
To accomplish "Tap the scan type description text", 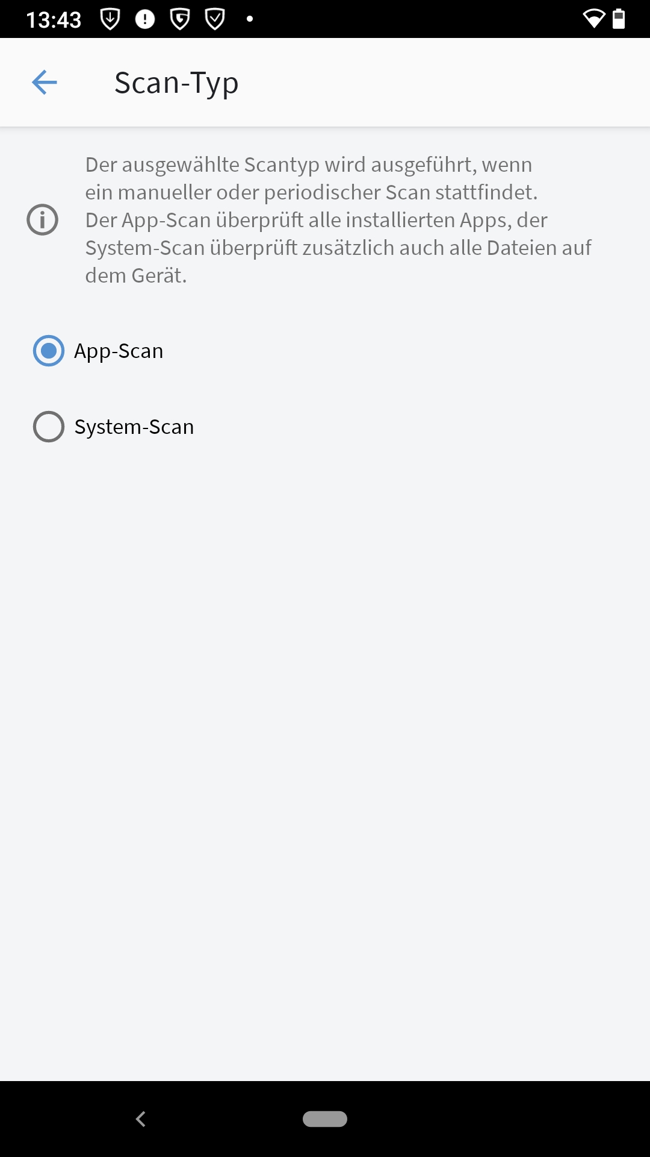I will click(x=337, y=219).
